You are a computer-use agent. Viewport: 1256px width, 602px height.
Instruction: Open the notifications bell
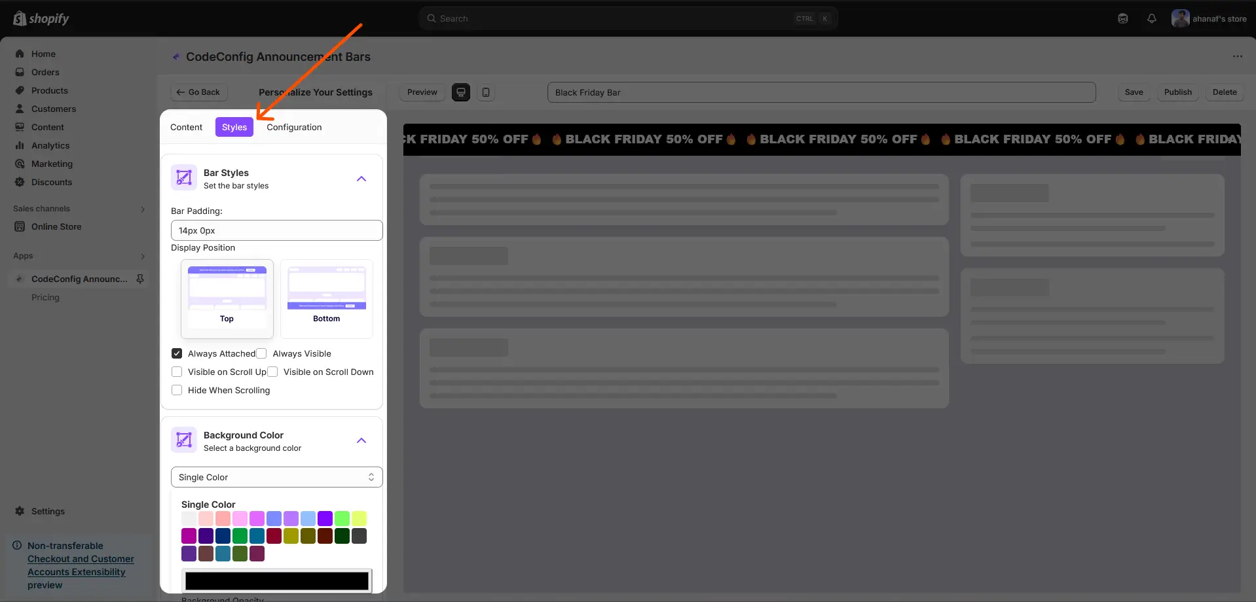(x=1152, y=18)
